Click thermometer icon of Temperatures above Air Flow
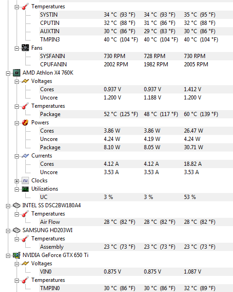Image resolution: width=233 pixels, height=292 pixels. 25,214
